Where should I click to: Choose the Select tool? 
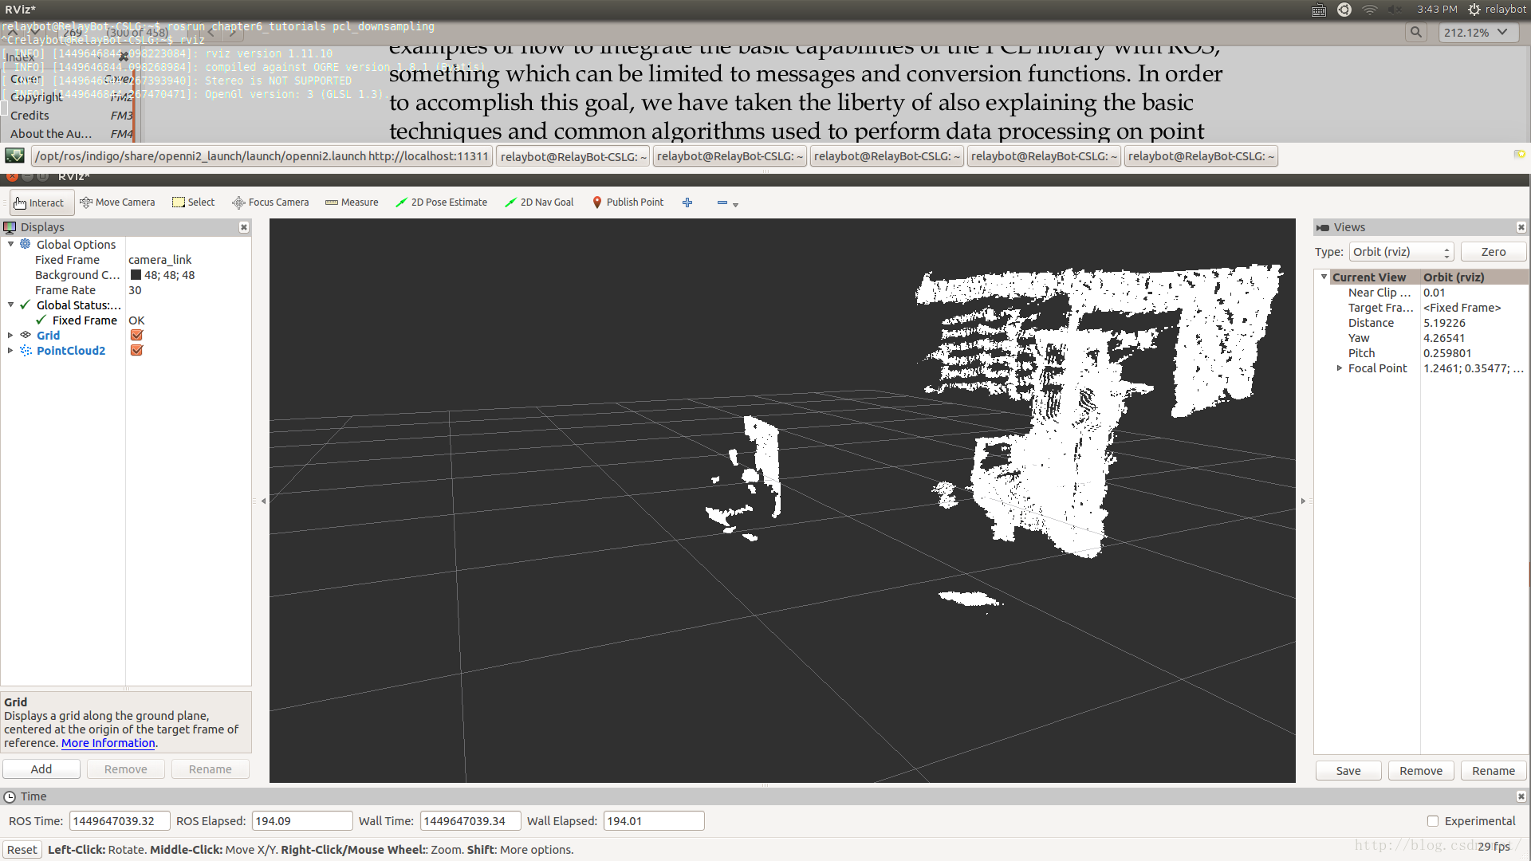(194, 202)
